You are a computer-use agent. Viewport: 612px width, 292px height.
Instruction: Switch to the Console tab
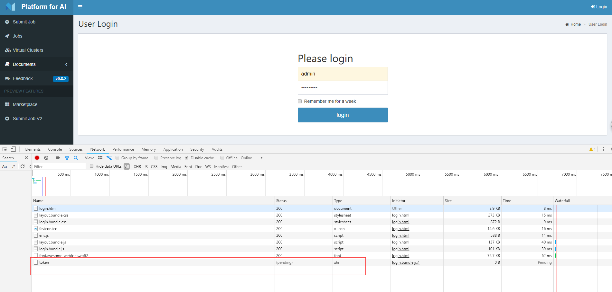(55, 149)
